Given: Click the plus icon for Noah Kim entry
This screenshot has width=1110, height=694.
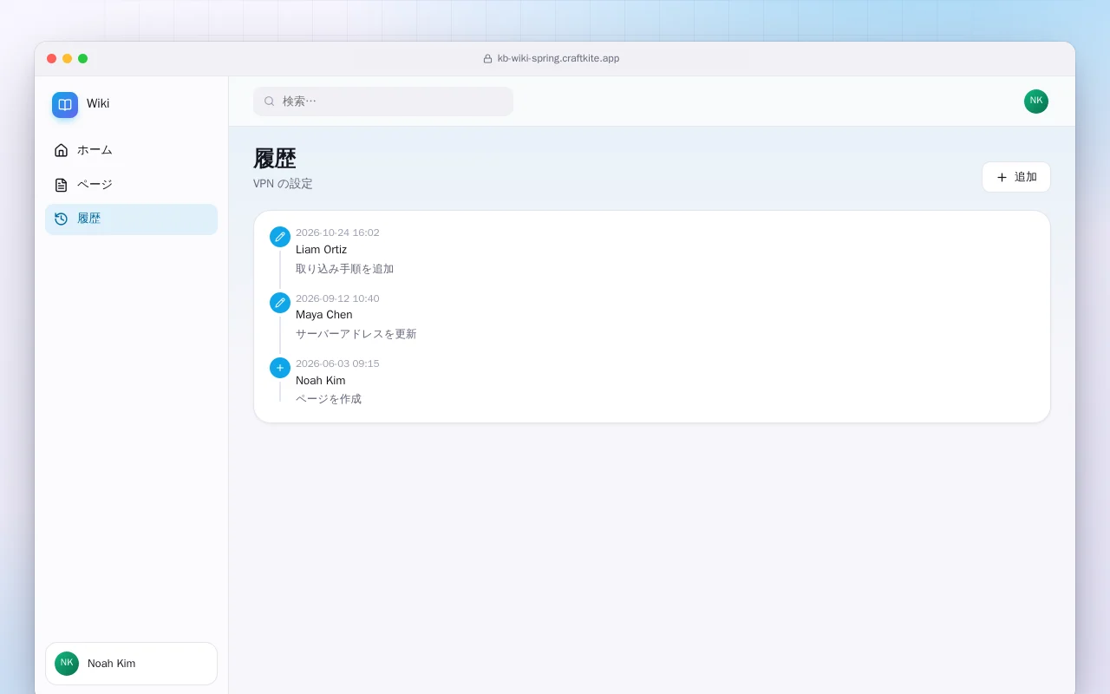Looking at the screenshot, I should [280, 368].
